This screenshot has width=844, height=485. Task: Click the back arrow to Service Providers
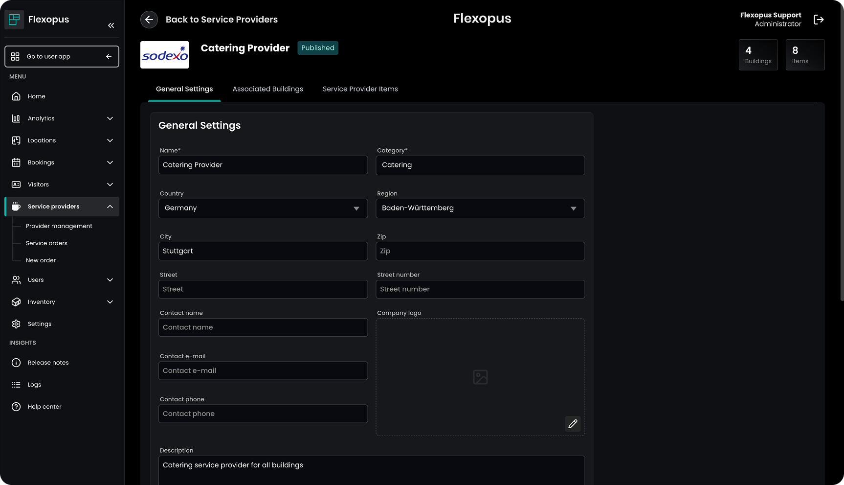[149, 20]
